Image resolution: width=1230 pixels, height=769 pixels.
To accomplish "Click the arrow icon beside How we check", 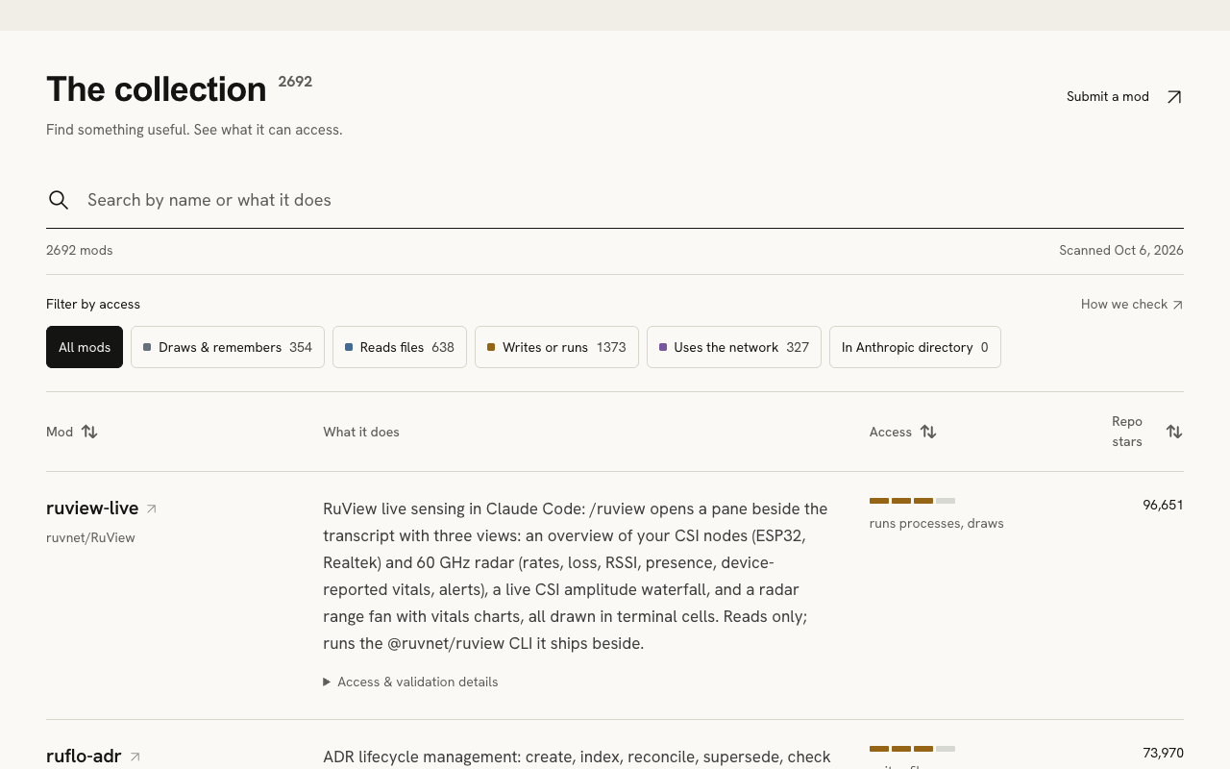I will click(1178, 305).
